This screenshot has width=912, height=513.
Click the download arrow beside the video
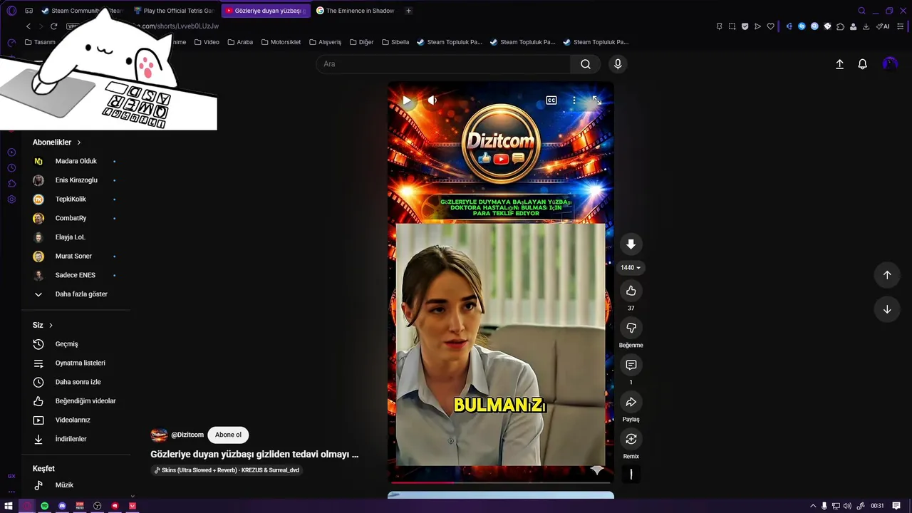tap(631, 244)
